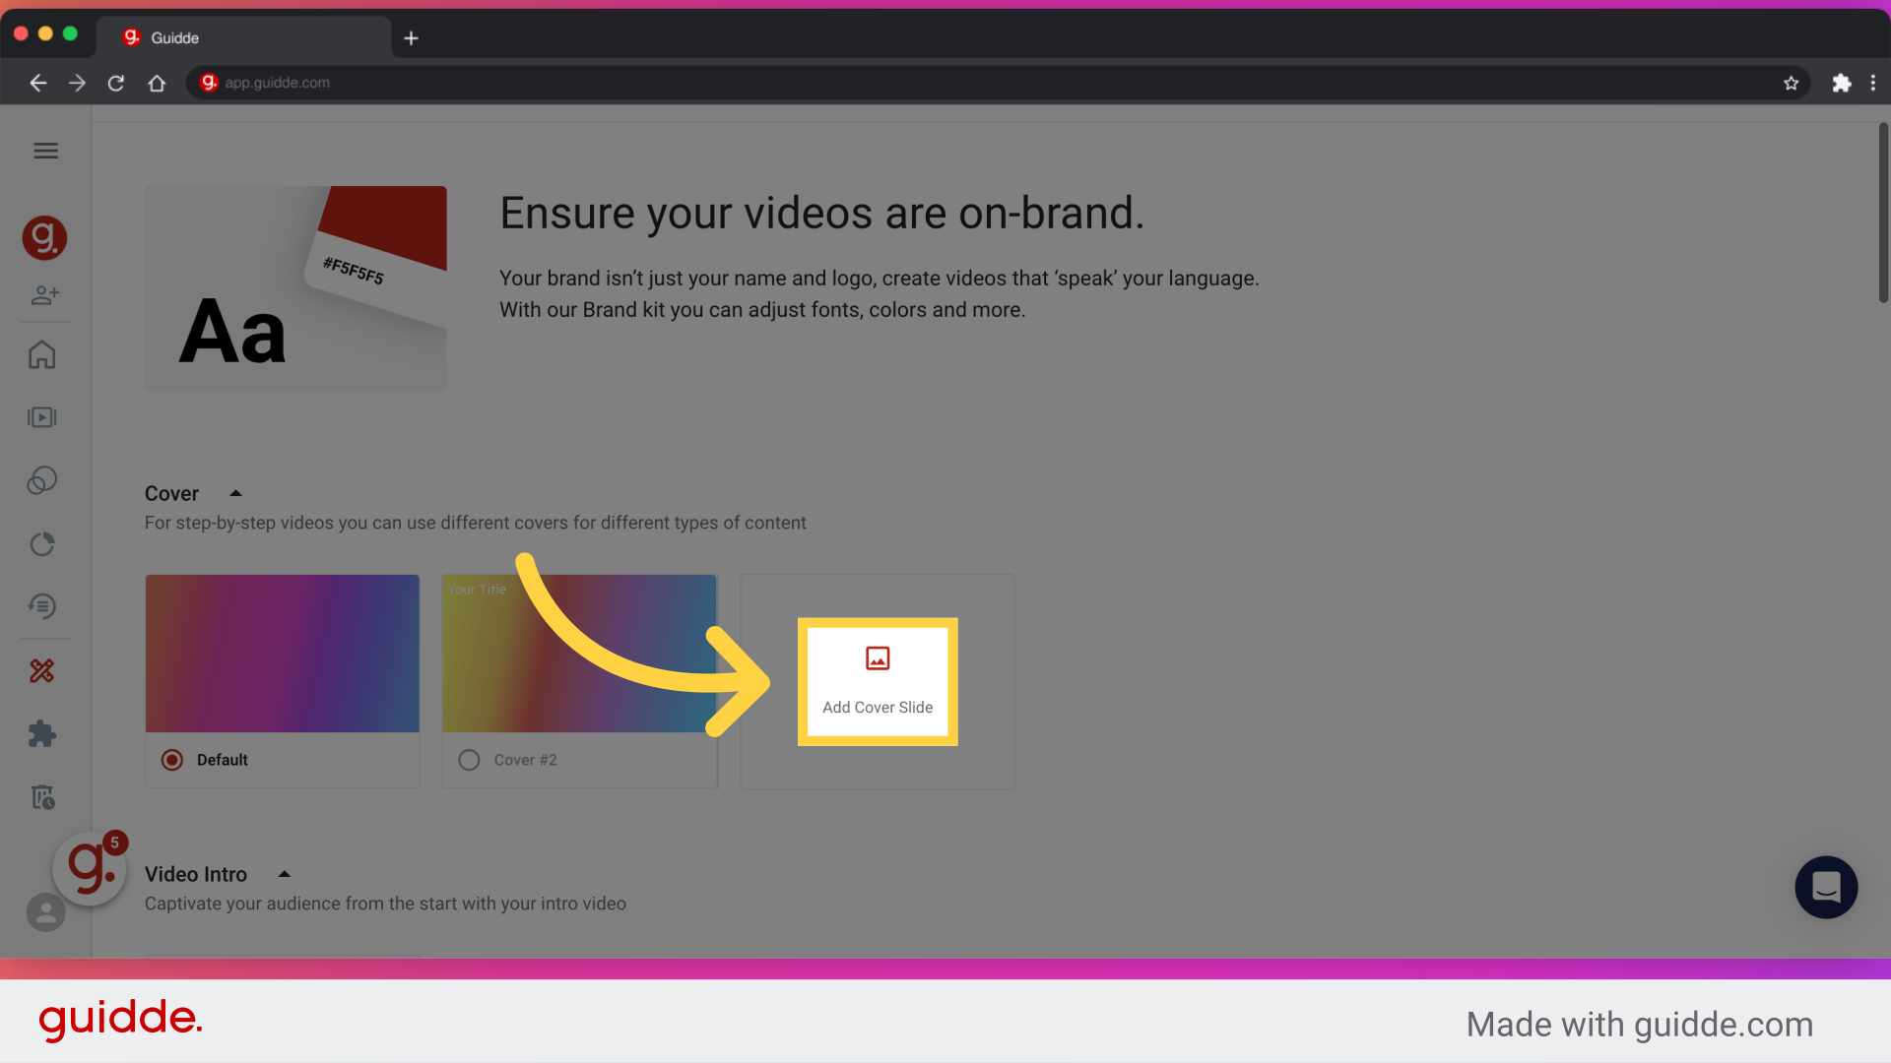The width and height of the screenshot is (1891, 1063).
Task: Select the Cover #2 radio button
Action: [469, 759]
